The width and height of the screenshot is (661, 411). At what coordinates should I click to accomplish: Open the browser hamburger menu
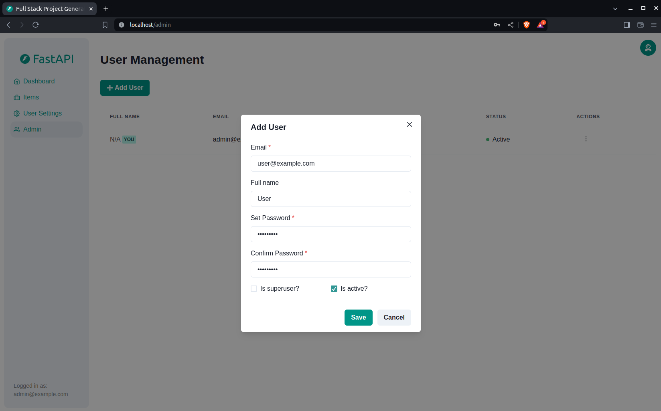tap(653, 24)
